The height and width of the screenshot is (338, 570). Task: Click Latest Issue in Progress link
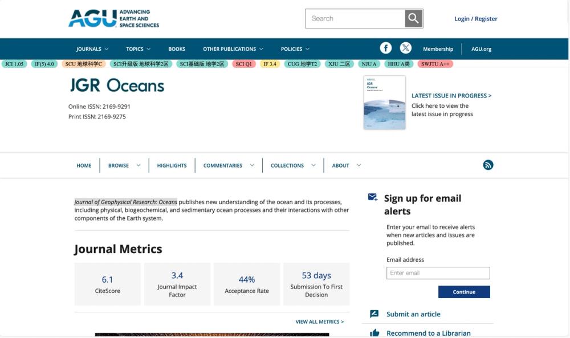tap(451, 96)
